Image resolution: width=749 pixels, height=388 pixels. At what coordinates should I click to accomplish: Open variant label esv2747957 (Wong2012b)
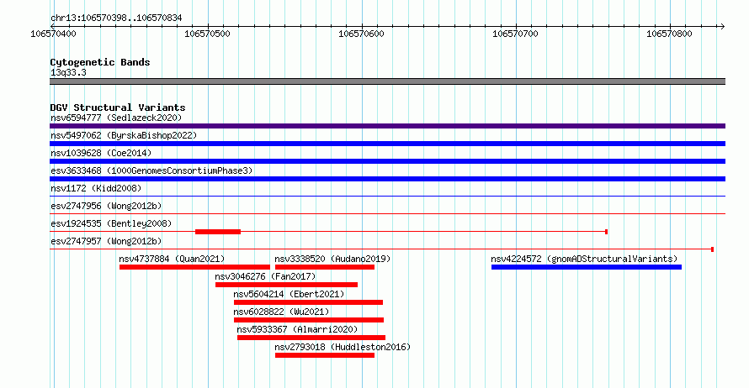106,241
